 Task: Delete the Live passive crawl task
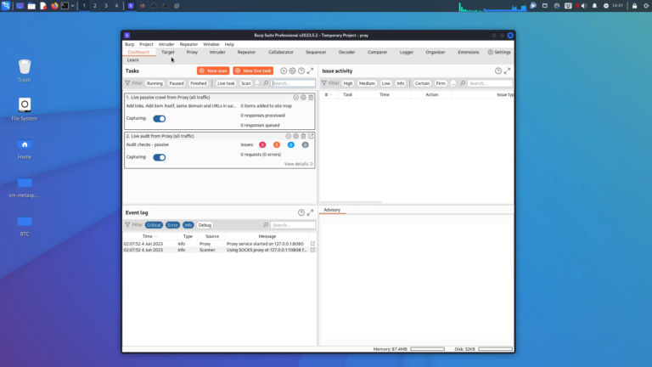311,98
